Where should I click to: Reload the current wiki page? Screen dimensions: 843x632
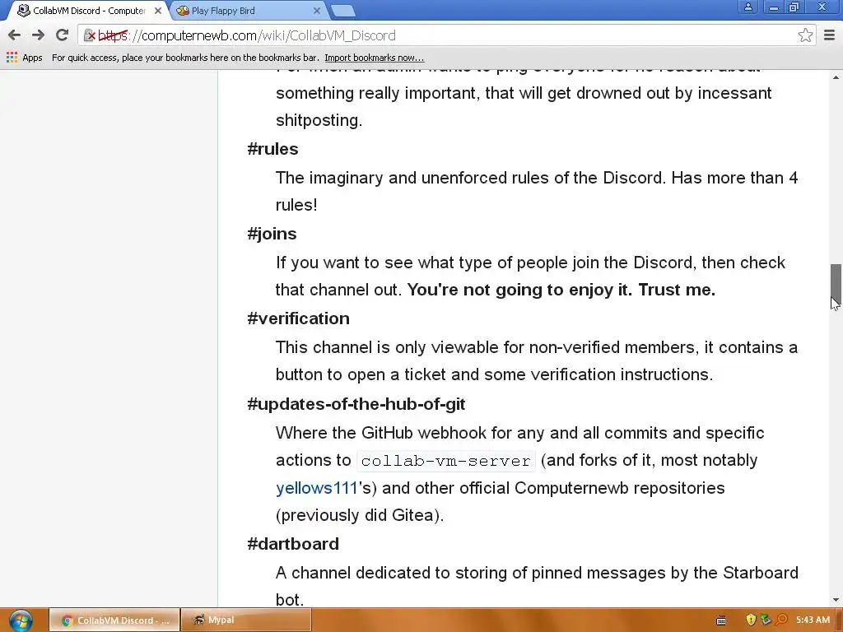pyautogui.click(x=63, y=35)
